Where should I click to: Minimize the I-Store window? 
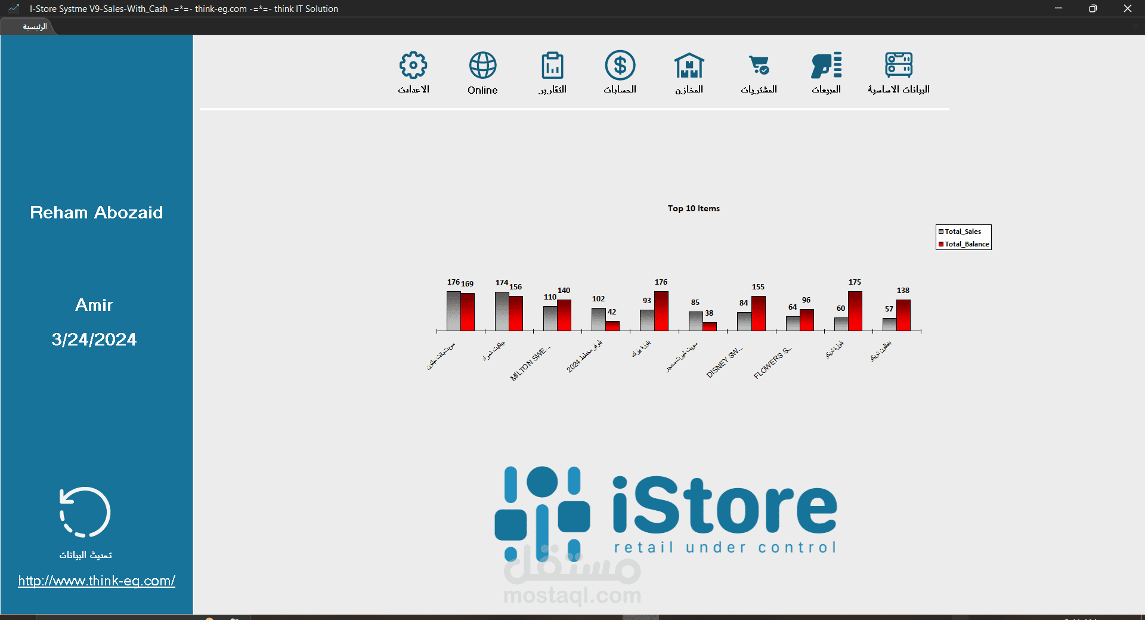point(1059,8)
